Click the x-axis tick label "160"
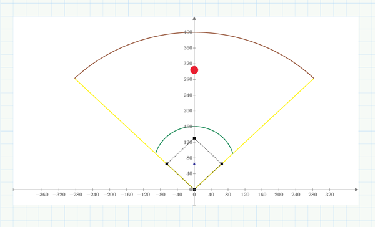Viewport: 375px width, 227px height. click(x=262, y=195)
